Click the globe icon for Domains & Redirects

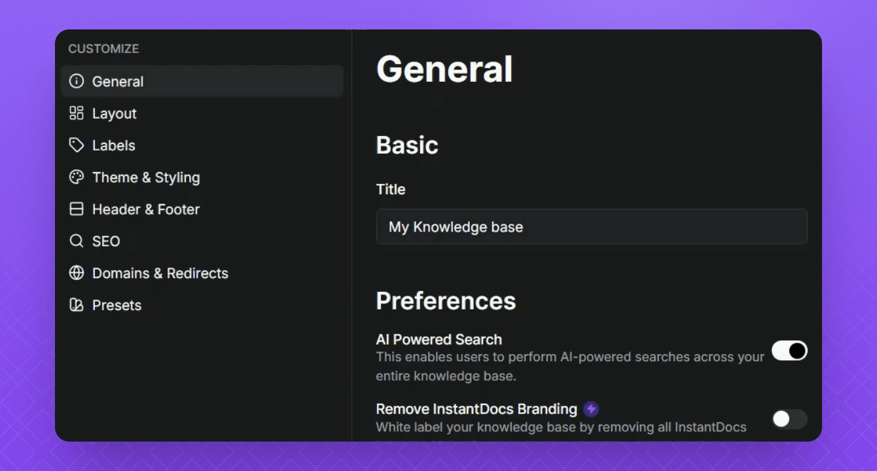(x=77, y=273)
